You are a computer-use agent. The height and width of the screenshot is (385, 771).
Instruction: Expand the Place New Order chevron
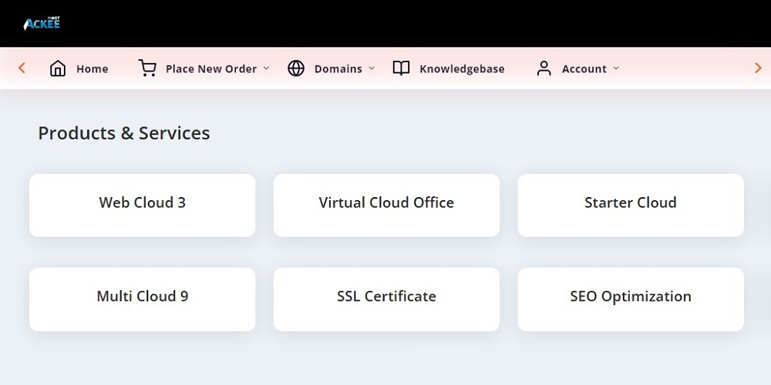coord(267,69)
